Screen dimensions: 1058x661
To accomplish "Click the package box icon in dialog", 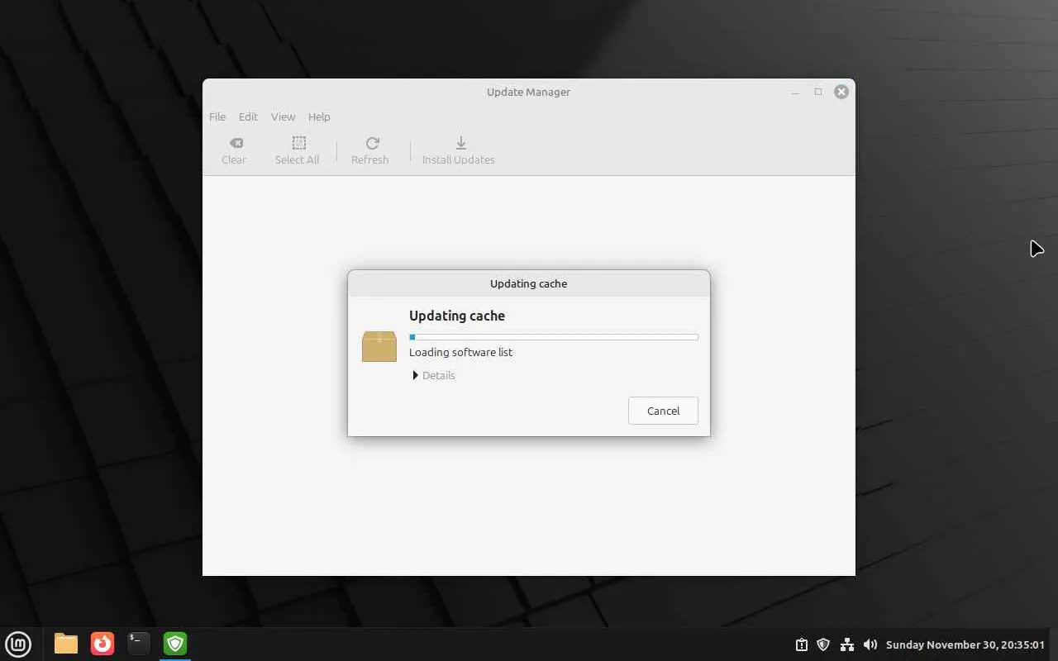I will [x=379, y=346].
